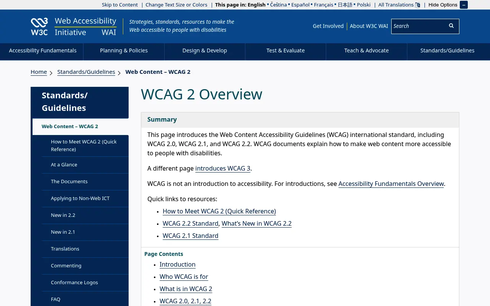Image resolution: width=490 pixels, height=306 pixels.
Task: Open Commenting sidebar item
Action: (x=85, y=266)
